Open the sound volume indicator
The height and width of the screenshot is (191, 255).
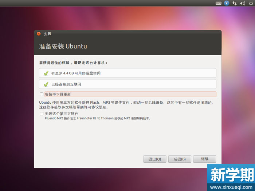pyautogui.click(x=243, y=3)
